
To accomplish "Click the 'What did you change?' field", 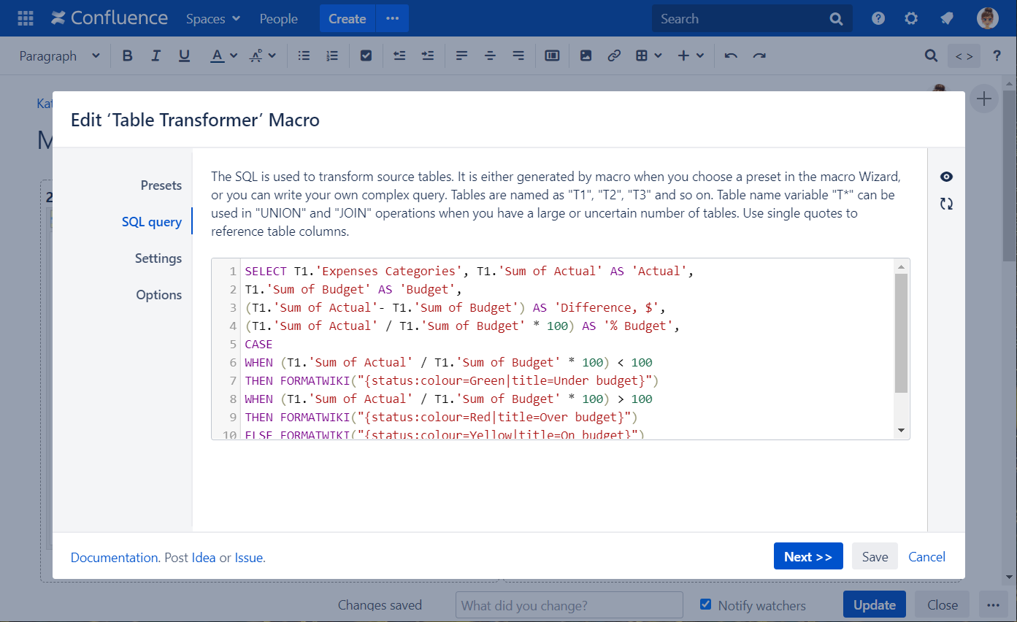I will point(569,605).
